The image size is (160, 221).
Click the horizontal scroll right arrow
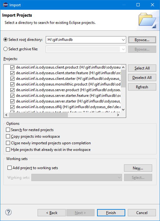[x=118, y=115]
